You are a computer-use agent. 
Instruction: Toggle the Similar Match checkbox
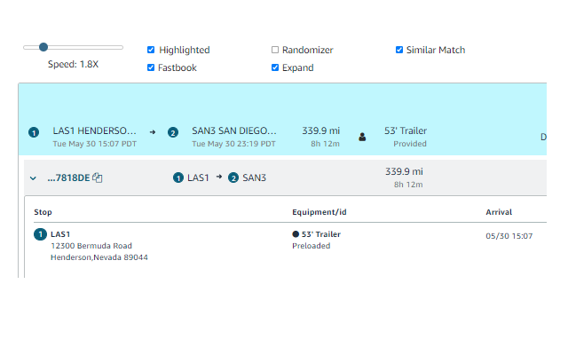(x=399, y=50)
